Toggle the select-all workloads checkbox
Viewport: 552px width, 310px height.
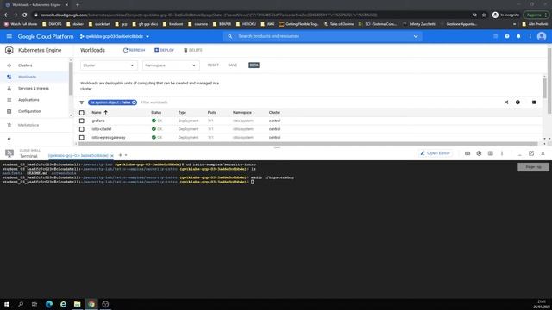click(82, 113)
